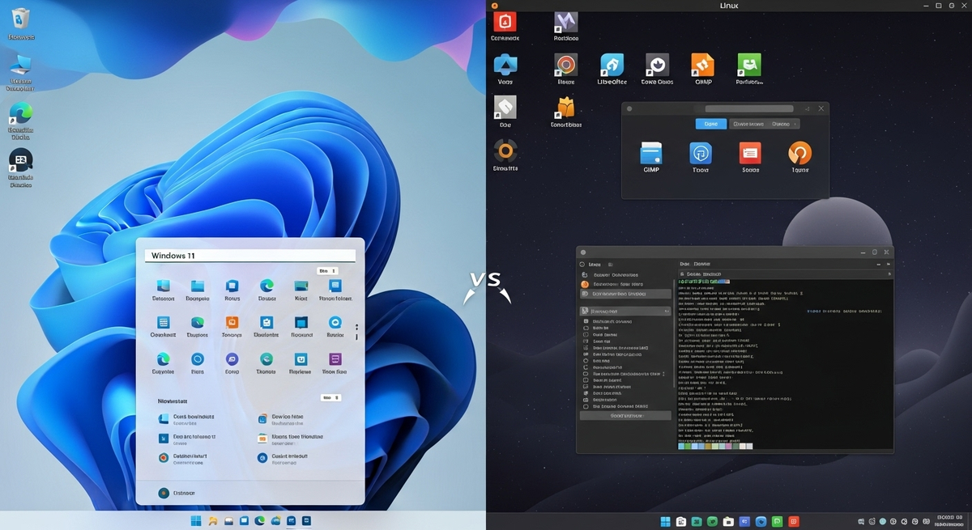Open the clock in the Linux panel tray
972x530 pixels.
click(x=950, y=521)
